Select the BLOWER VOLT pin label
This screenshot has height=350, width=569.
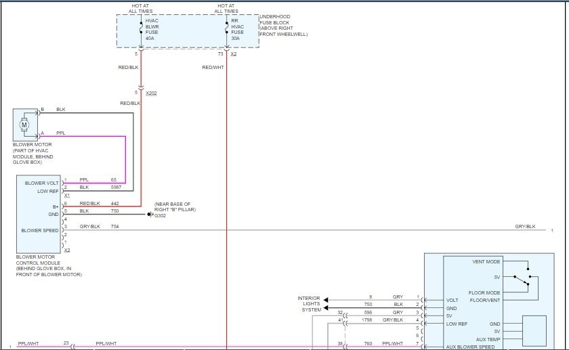coord(41,183)
